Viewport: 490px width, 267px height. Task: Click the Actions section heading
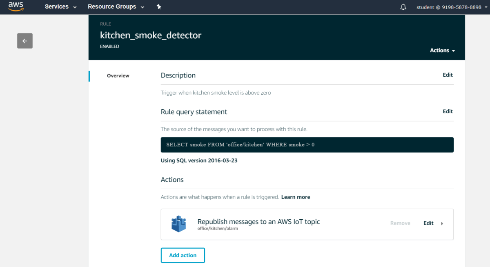point(172,180)
